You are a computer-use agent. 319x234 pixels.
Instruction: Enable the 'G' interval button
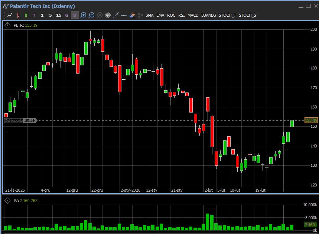pos(67,15)
